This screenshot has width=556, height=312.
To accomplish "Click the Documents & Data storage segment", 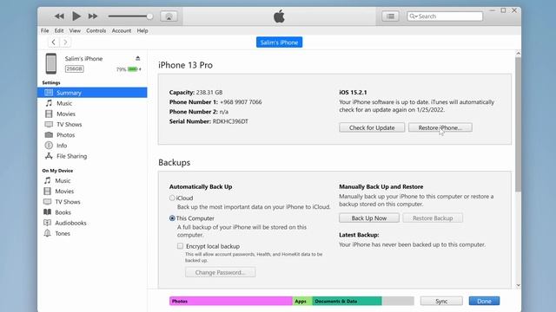I will (347, 301).
